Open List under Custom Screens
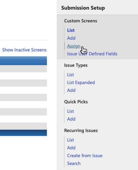 [x=71, y=30]
